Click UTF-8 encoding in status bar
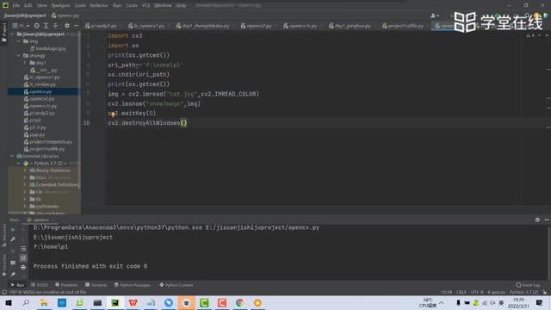Screen dimensions: 551x310 pos(477,293)
